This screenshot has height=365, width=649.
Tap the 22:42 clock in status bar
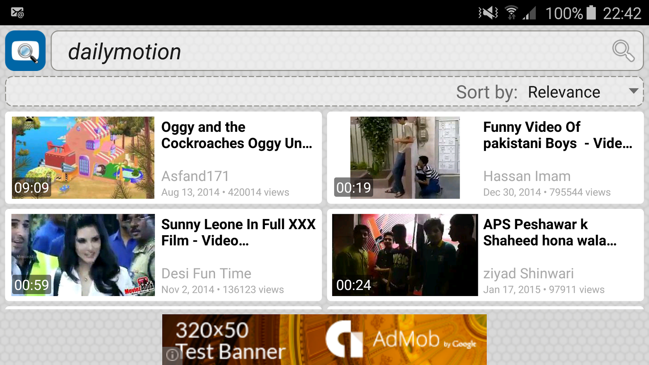622,13
